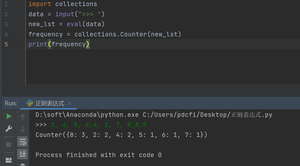The height and width of the screenshot is (166, 300).
Task: Click line number 1 in gutter
Action: [x=6, y=4]
